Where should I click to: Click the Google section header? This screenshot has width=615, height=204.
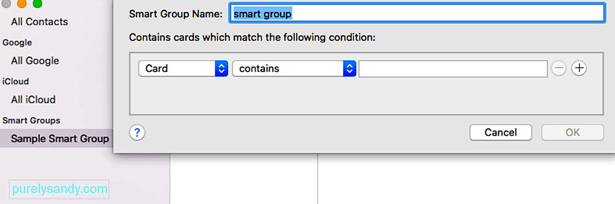click(17, 43)
